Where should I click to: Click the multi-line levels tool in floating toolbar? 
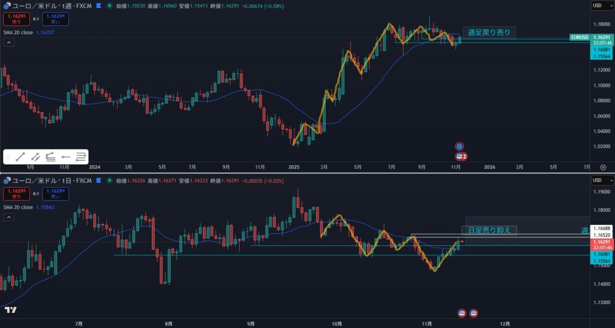(81, 157)
